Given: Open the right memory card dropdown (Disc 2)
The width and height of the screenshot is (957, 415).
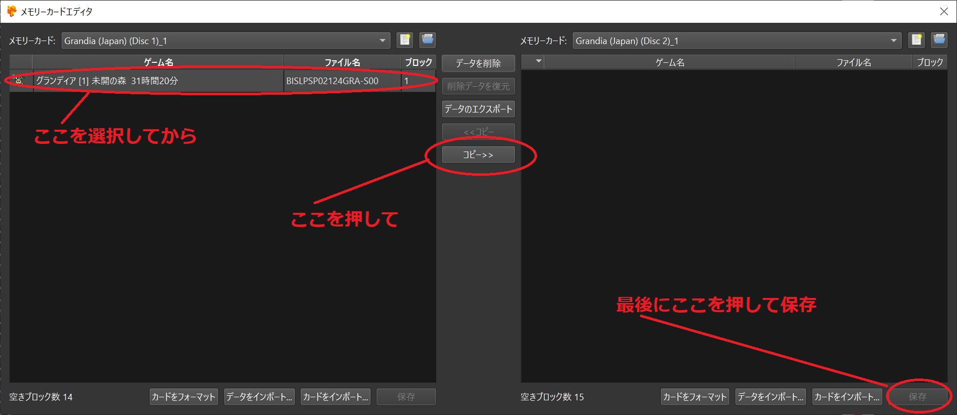Looking at the screenshot, I should pos(893,41).
